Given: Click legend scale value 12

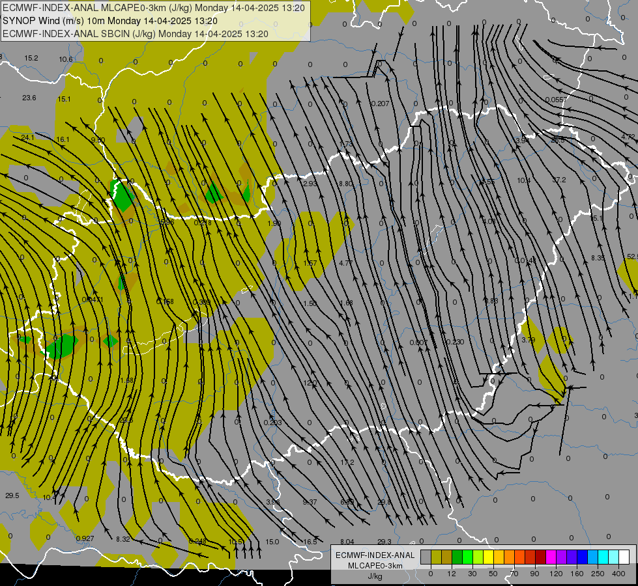Looking at the screenshot, I should pyautogui.click(x=451, y=574).
